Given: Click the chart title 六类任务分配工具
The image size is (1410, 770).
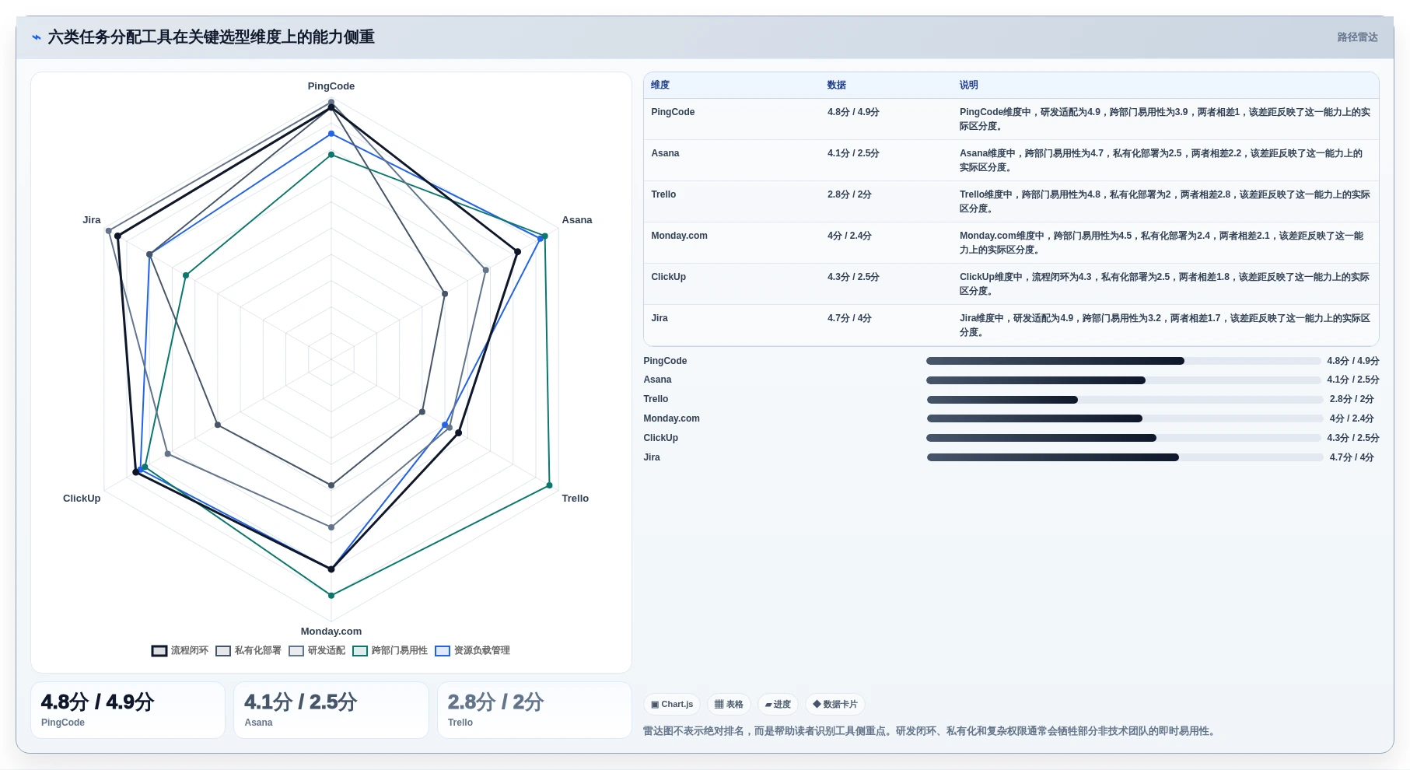Looking at the screenshot, I should [212, 37].
